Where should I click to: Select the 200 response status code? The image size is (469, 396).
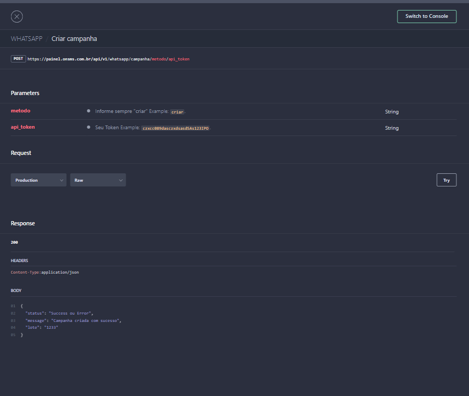click(14, 243)
